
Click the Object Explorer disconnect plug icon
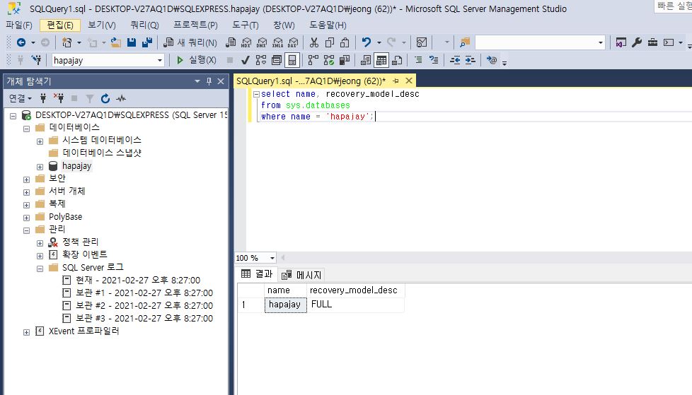pos(59,98)
